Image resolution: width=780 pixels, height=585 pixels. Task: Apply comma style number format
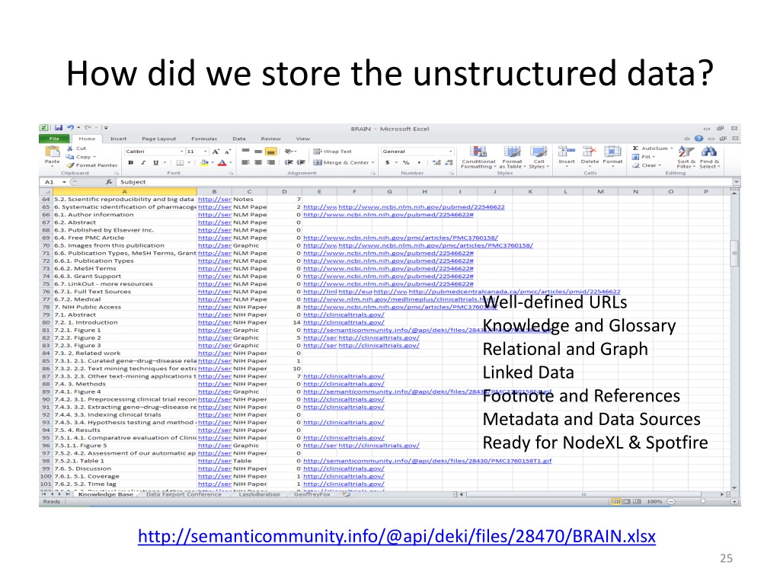point(419,162)
